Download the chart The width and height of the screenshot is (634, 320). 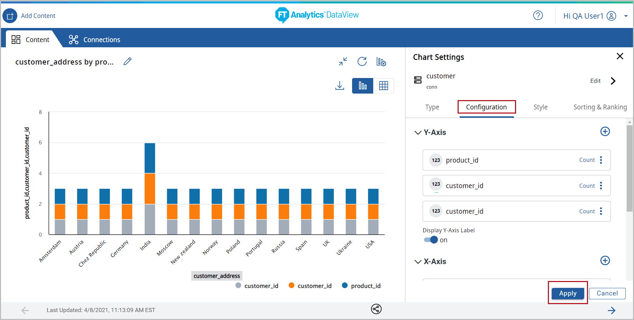point(340,86)
